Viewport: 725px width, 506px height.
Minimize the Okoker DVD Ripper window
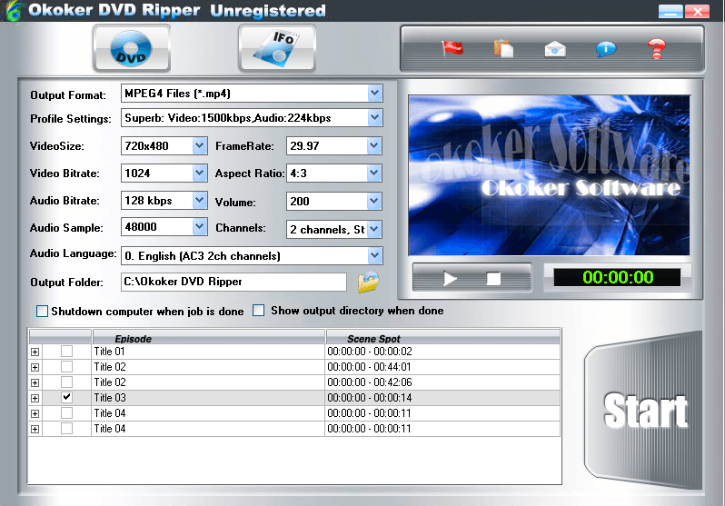coord(670,11)
